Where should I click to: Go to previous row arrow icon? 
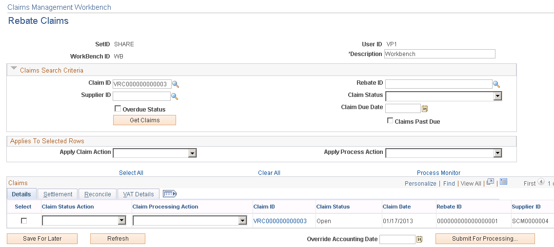click(541, 182)
